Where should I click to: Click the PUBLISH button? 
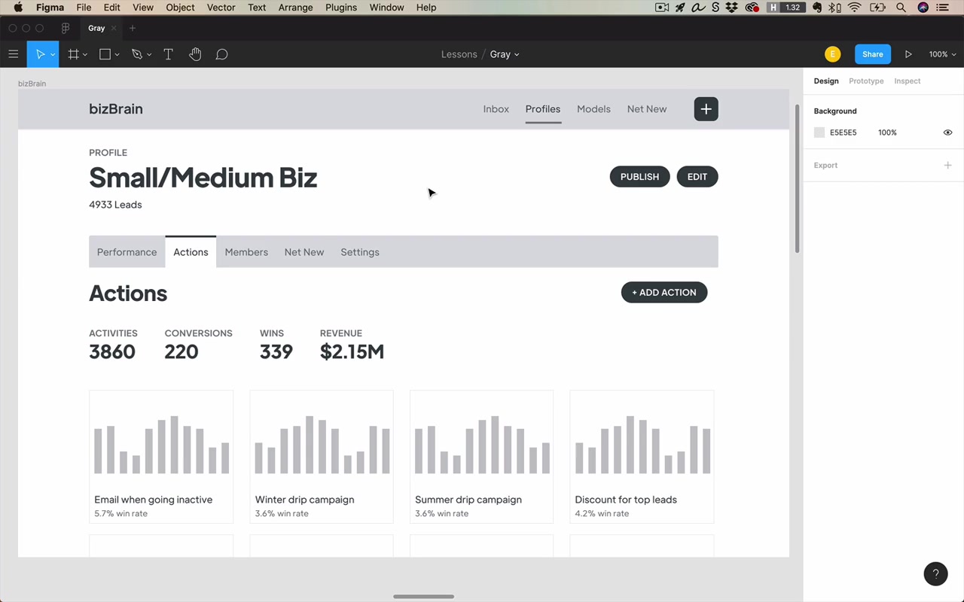pos(639,177)
